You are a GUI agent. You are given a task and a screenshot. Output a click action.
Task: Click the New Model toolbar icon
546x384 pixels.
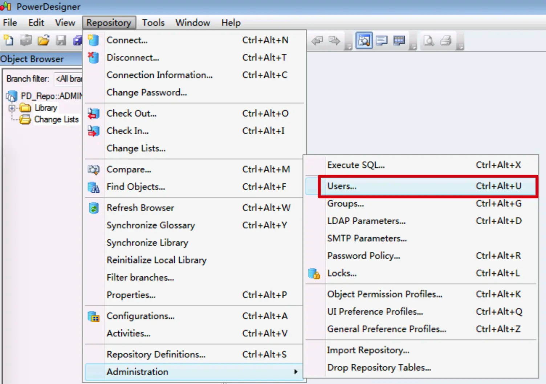coord(9,40)
